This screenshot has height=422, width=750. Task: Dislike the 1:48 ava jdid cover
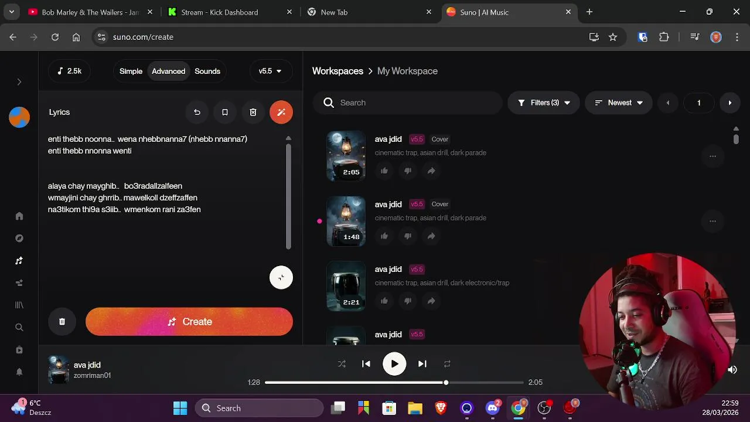[408, 236]
